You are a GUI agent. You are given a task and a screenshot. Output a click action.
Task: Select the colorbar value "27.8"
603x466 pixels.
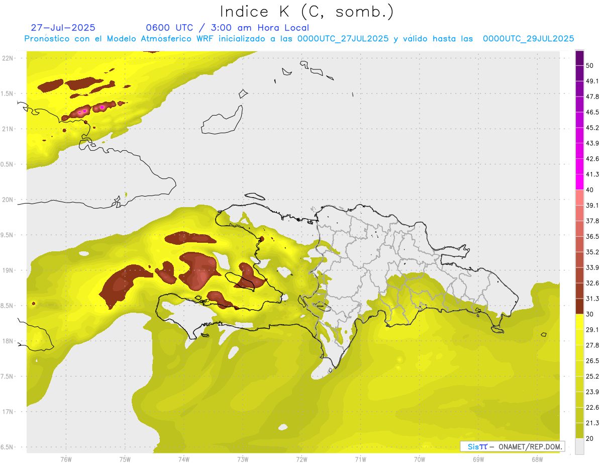pyautogui.click(x=592, y=345)
